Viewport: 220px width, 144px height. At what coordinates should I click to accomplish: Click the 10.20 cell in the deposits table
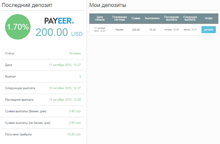coord(152,30)
